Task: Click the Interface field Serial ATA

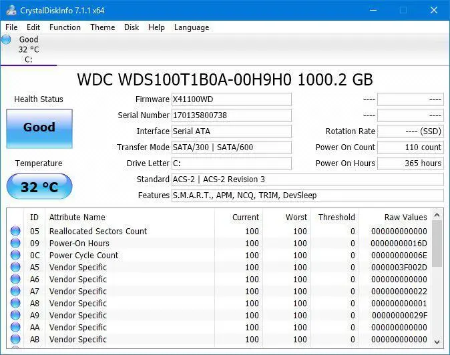Action: [x=232, y=131]
